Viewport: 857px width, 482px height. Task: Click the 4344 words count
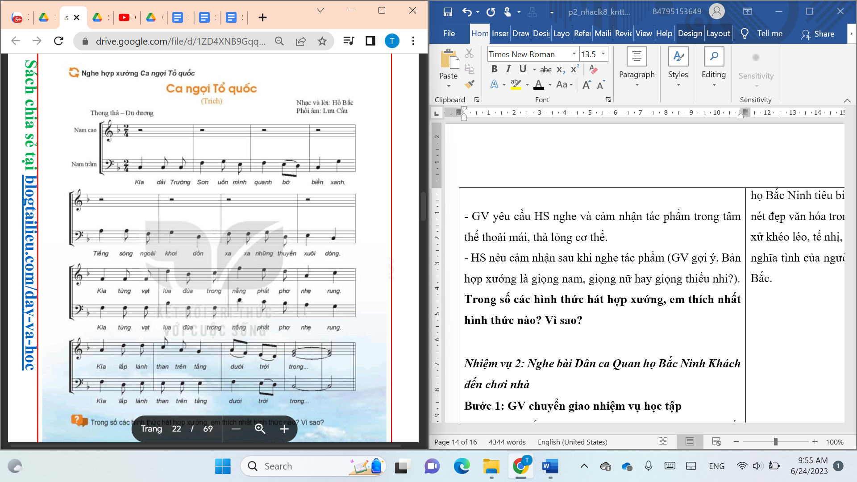click(x=507, y=442)
